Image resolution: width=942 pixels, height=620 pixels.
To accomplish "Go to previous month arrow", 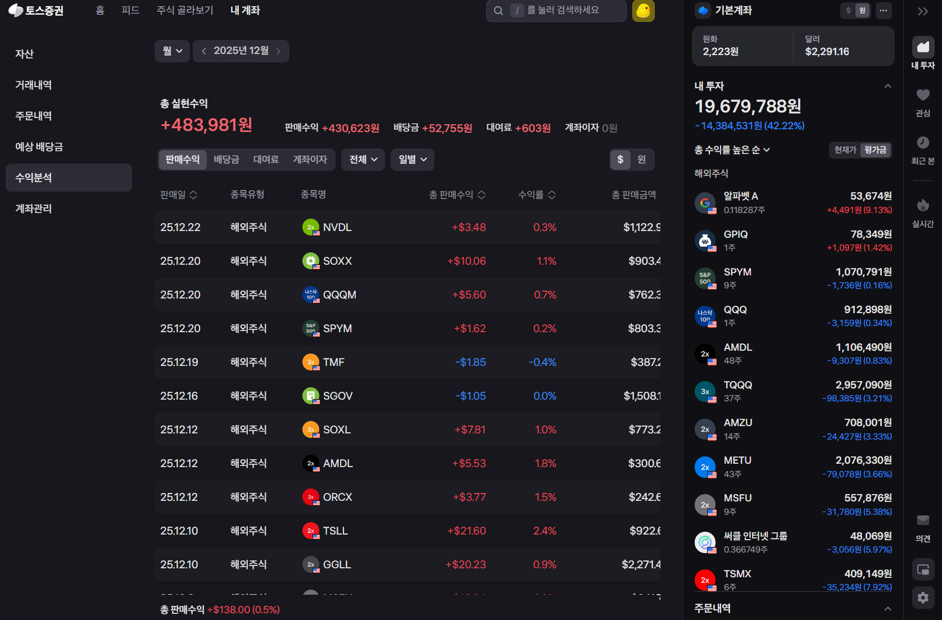I will pyautogui.click(x=203, y=51).
